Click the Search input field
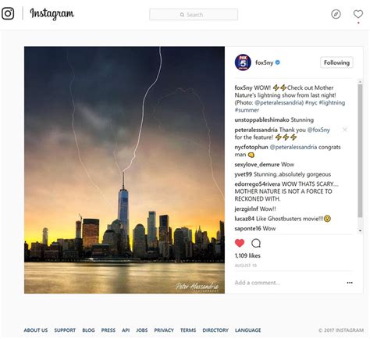Viewport: 370px width, 339px height. (x=194, y=15)
